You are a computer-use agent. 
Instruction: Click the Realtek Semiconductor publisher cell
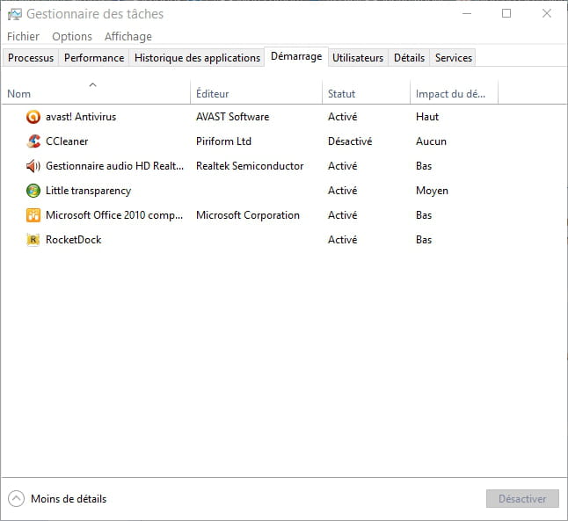click(250, 166)
